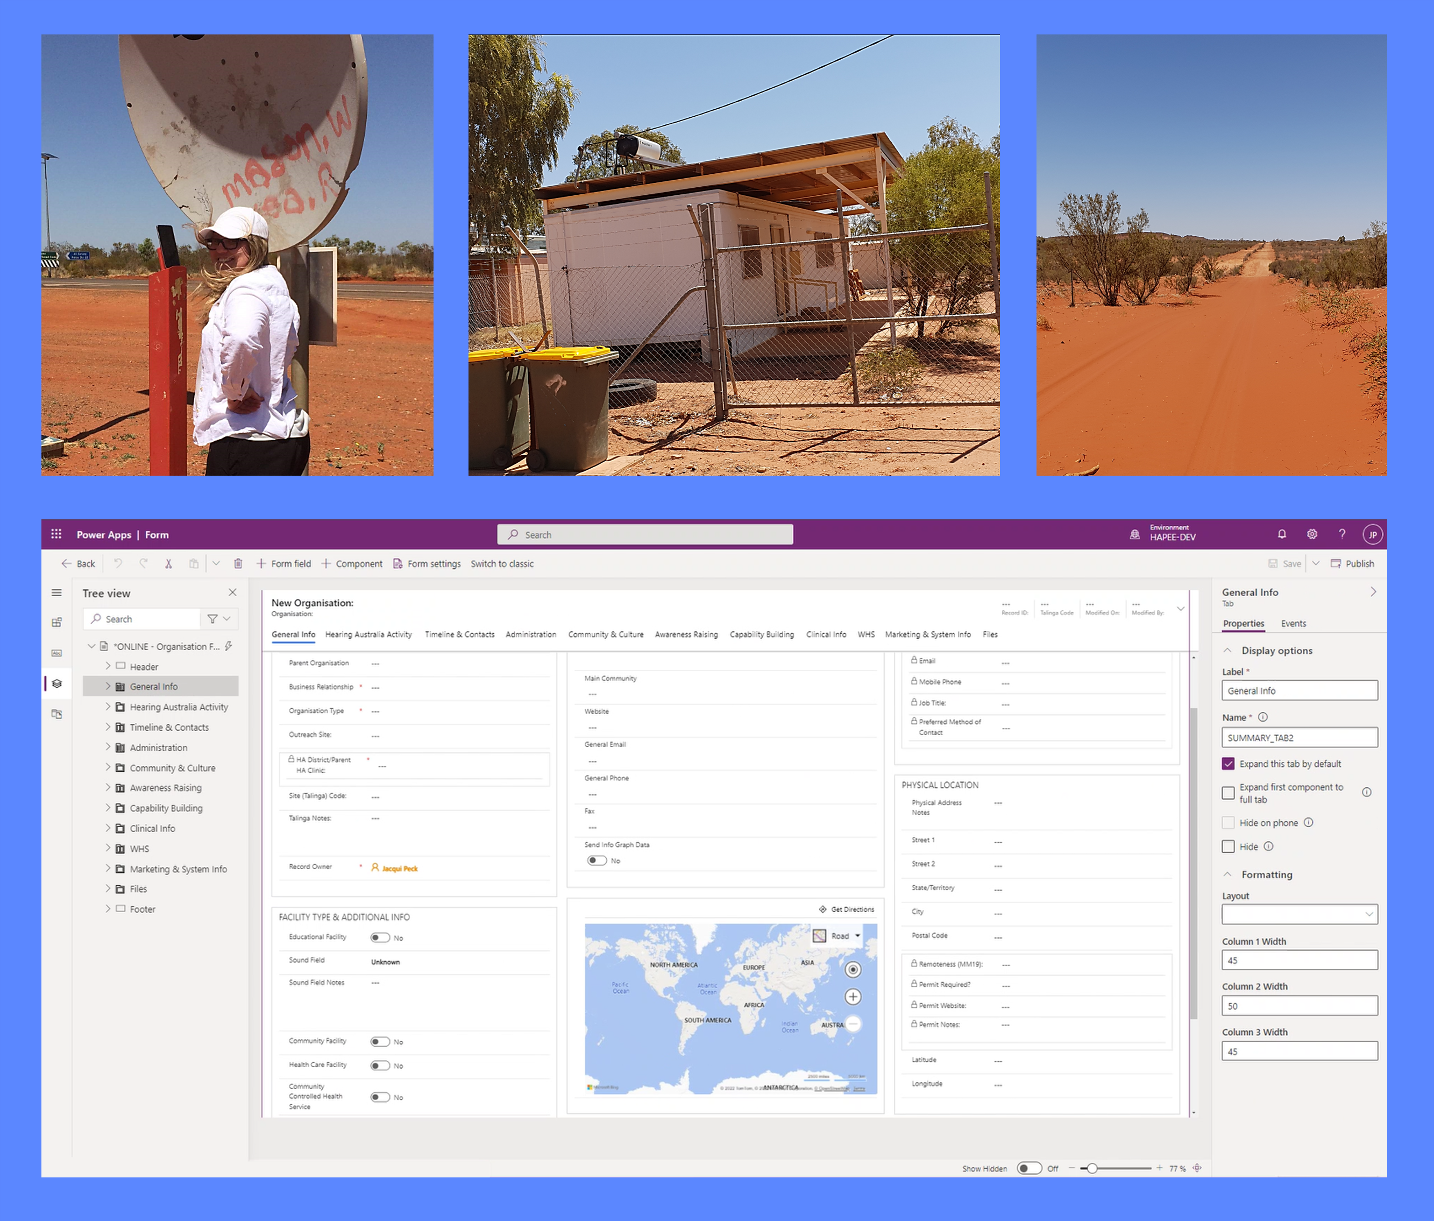Viewport: 1434px width, 1221px height.
Task: Open the app launcher waffle icon
Action: pyautogui.click(x=56, y=534)
